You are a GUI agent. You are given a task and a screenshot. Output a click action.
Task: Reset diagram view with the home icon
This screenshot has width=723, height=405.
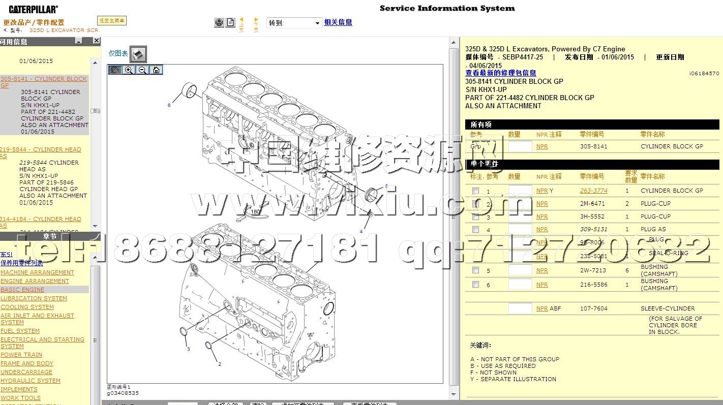(x=156, y=70)
